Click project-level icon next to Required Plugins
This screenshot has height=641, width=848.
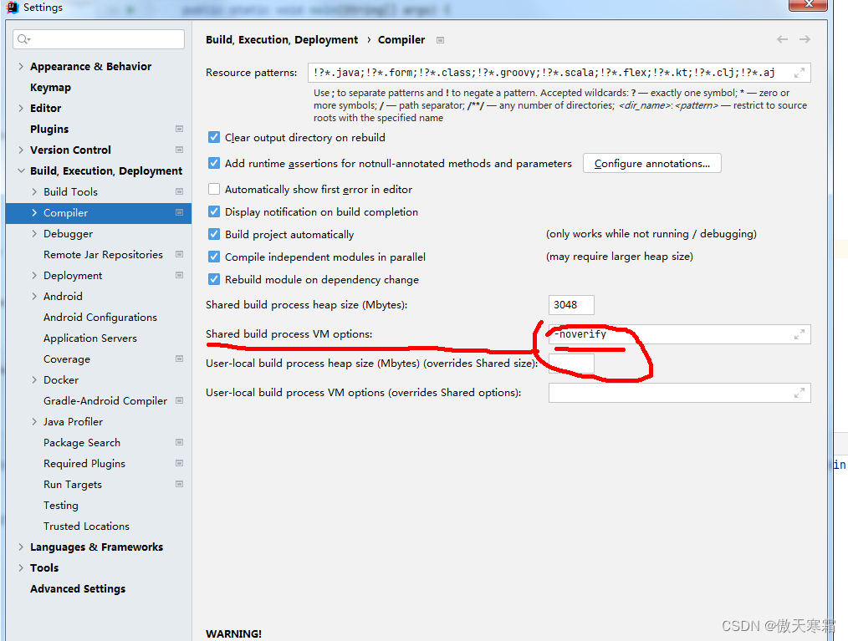pos(180,463)
